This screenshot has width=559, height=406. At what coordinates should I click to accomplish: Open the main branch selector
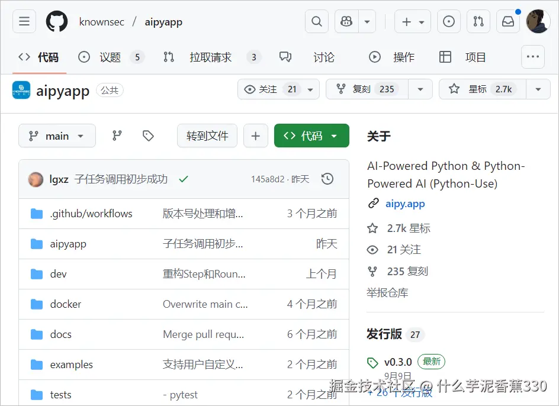(57, 136)
